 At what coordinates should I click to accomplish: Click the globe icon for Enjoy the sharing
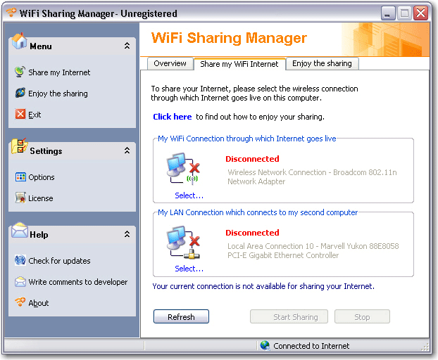tap(20, 93)
